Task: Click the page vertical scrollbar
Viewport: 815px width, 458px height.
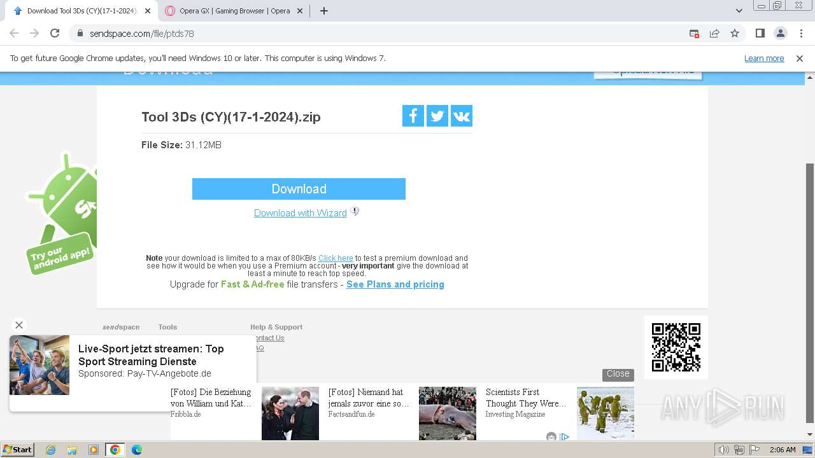Action: point(810,293)
